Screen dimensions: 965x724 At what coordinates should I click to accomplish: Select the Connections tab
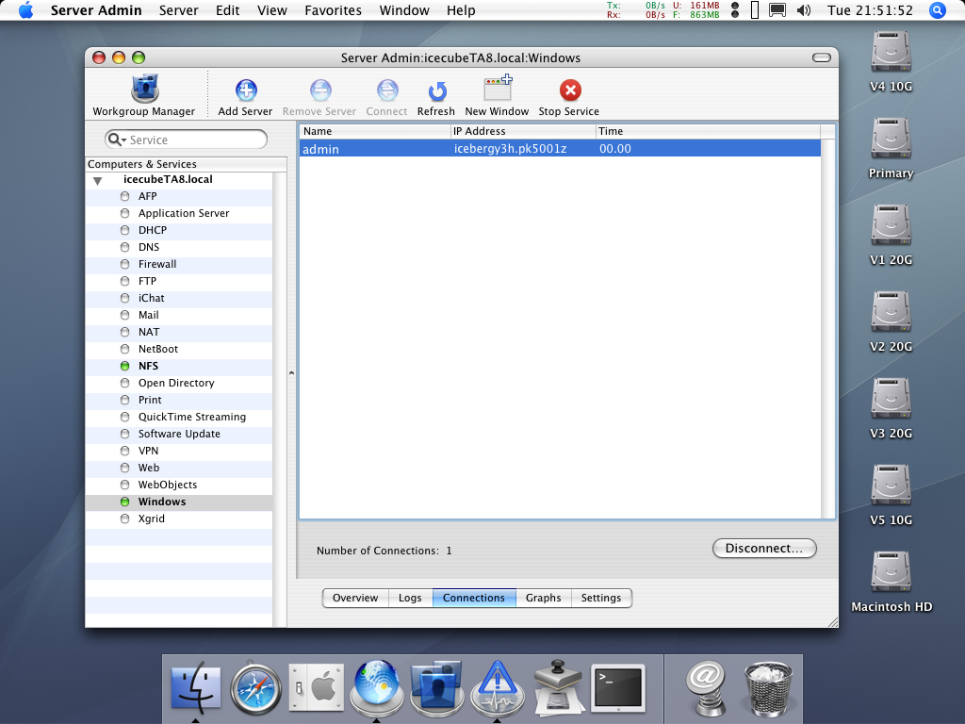pos(474,598)
